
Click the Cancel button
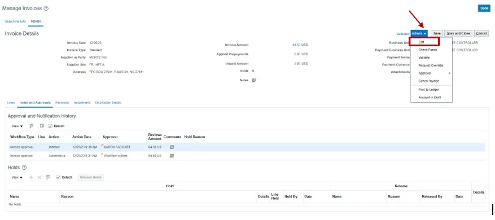coord(481,33)
